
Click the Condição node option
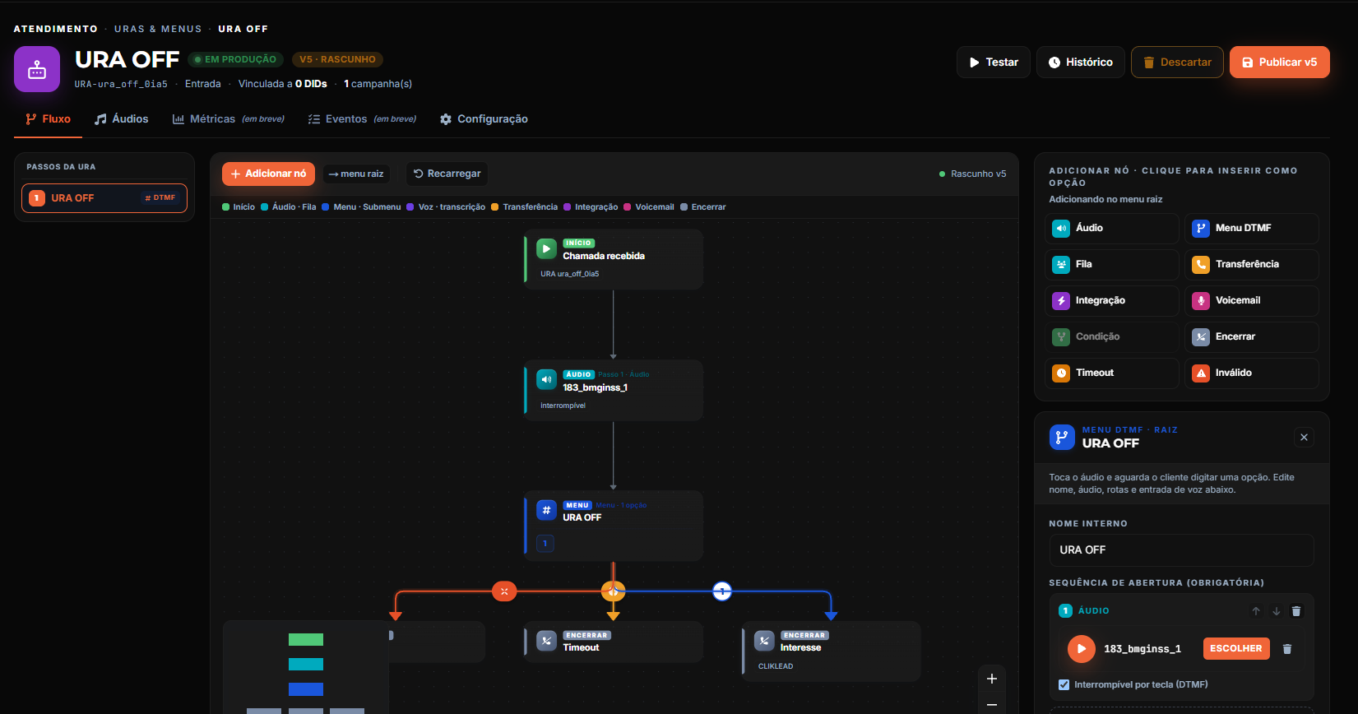pos(1111,336)
